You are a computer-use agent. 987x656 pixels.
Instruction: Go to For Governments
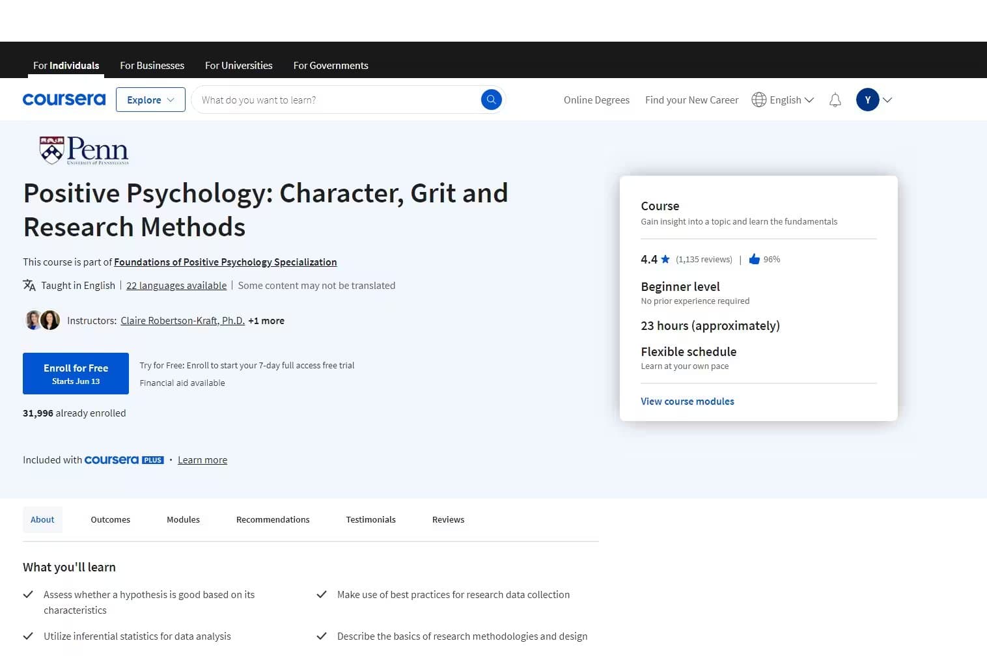click(x=331, y=65)
